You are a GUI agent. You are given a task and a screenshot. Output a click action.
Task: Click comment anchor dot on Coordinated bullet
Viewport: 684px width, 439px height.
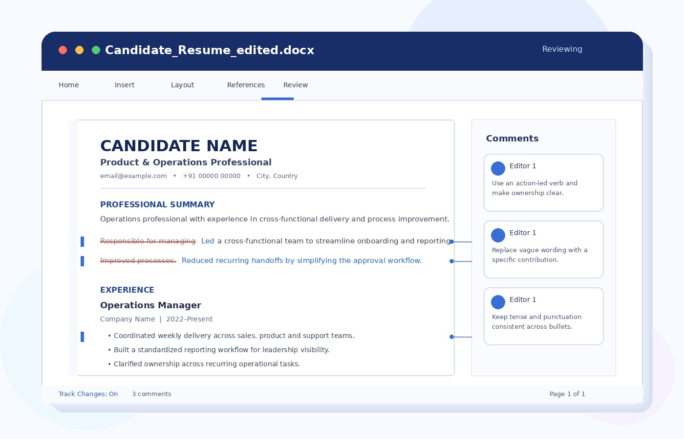coord(451,337)
